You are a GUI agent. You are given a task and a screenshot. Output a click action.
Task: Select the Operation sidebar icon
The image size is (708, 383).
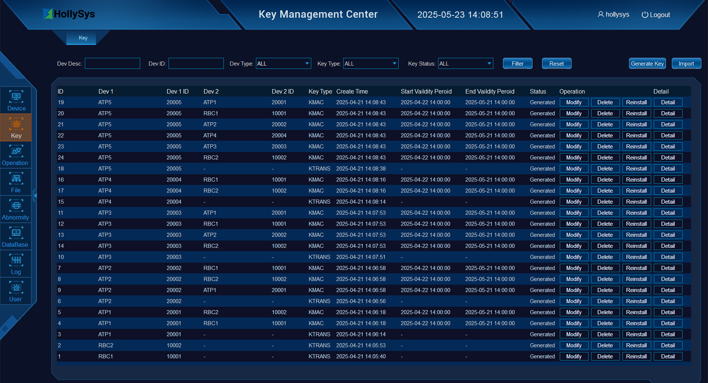pyautogui.click(x=16, y=151)
